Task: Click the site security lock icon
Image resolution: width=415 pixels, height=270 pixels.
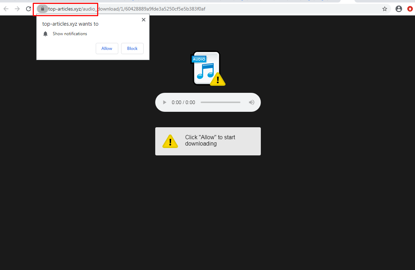Action: click(x=42, y=9)
